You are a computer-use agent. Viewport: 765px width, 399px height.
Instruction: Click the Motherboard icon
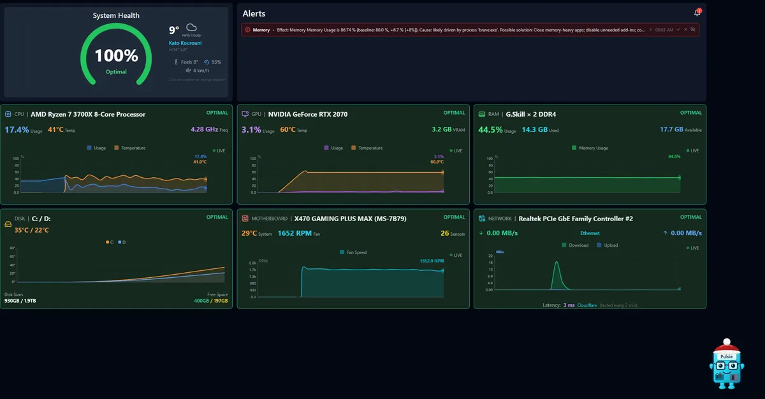click(x=245, y=219)
